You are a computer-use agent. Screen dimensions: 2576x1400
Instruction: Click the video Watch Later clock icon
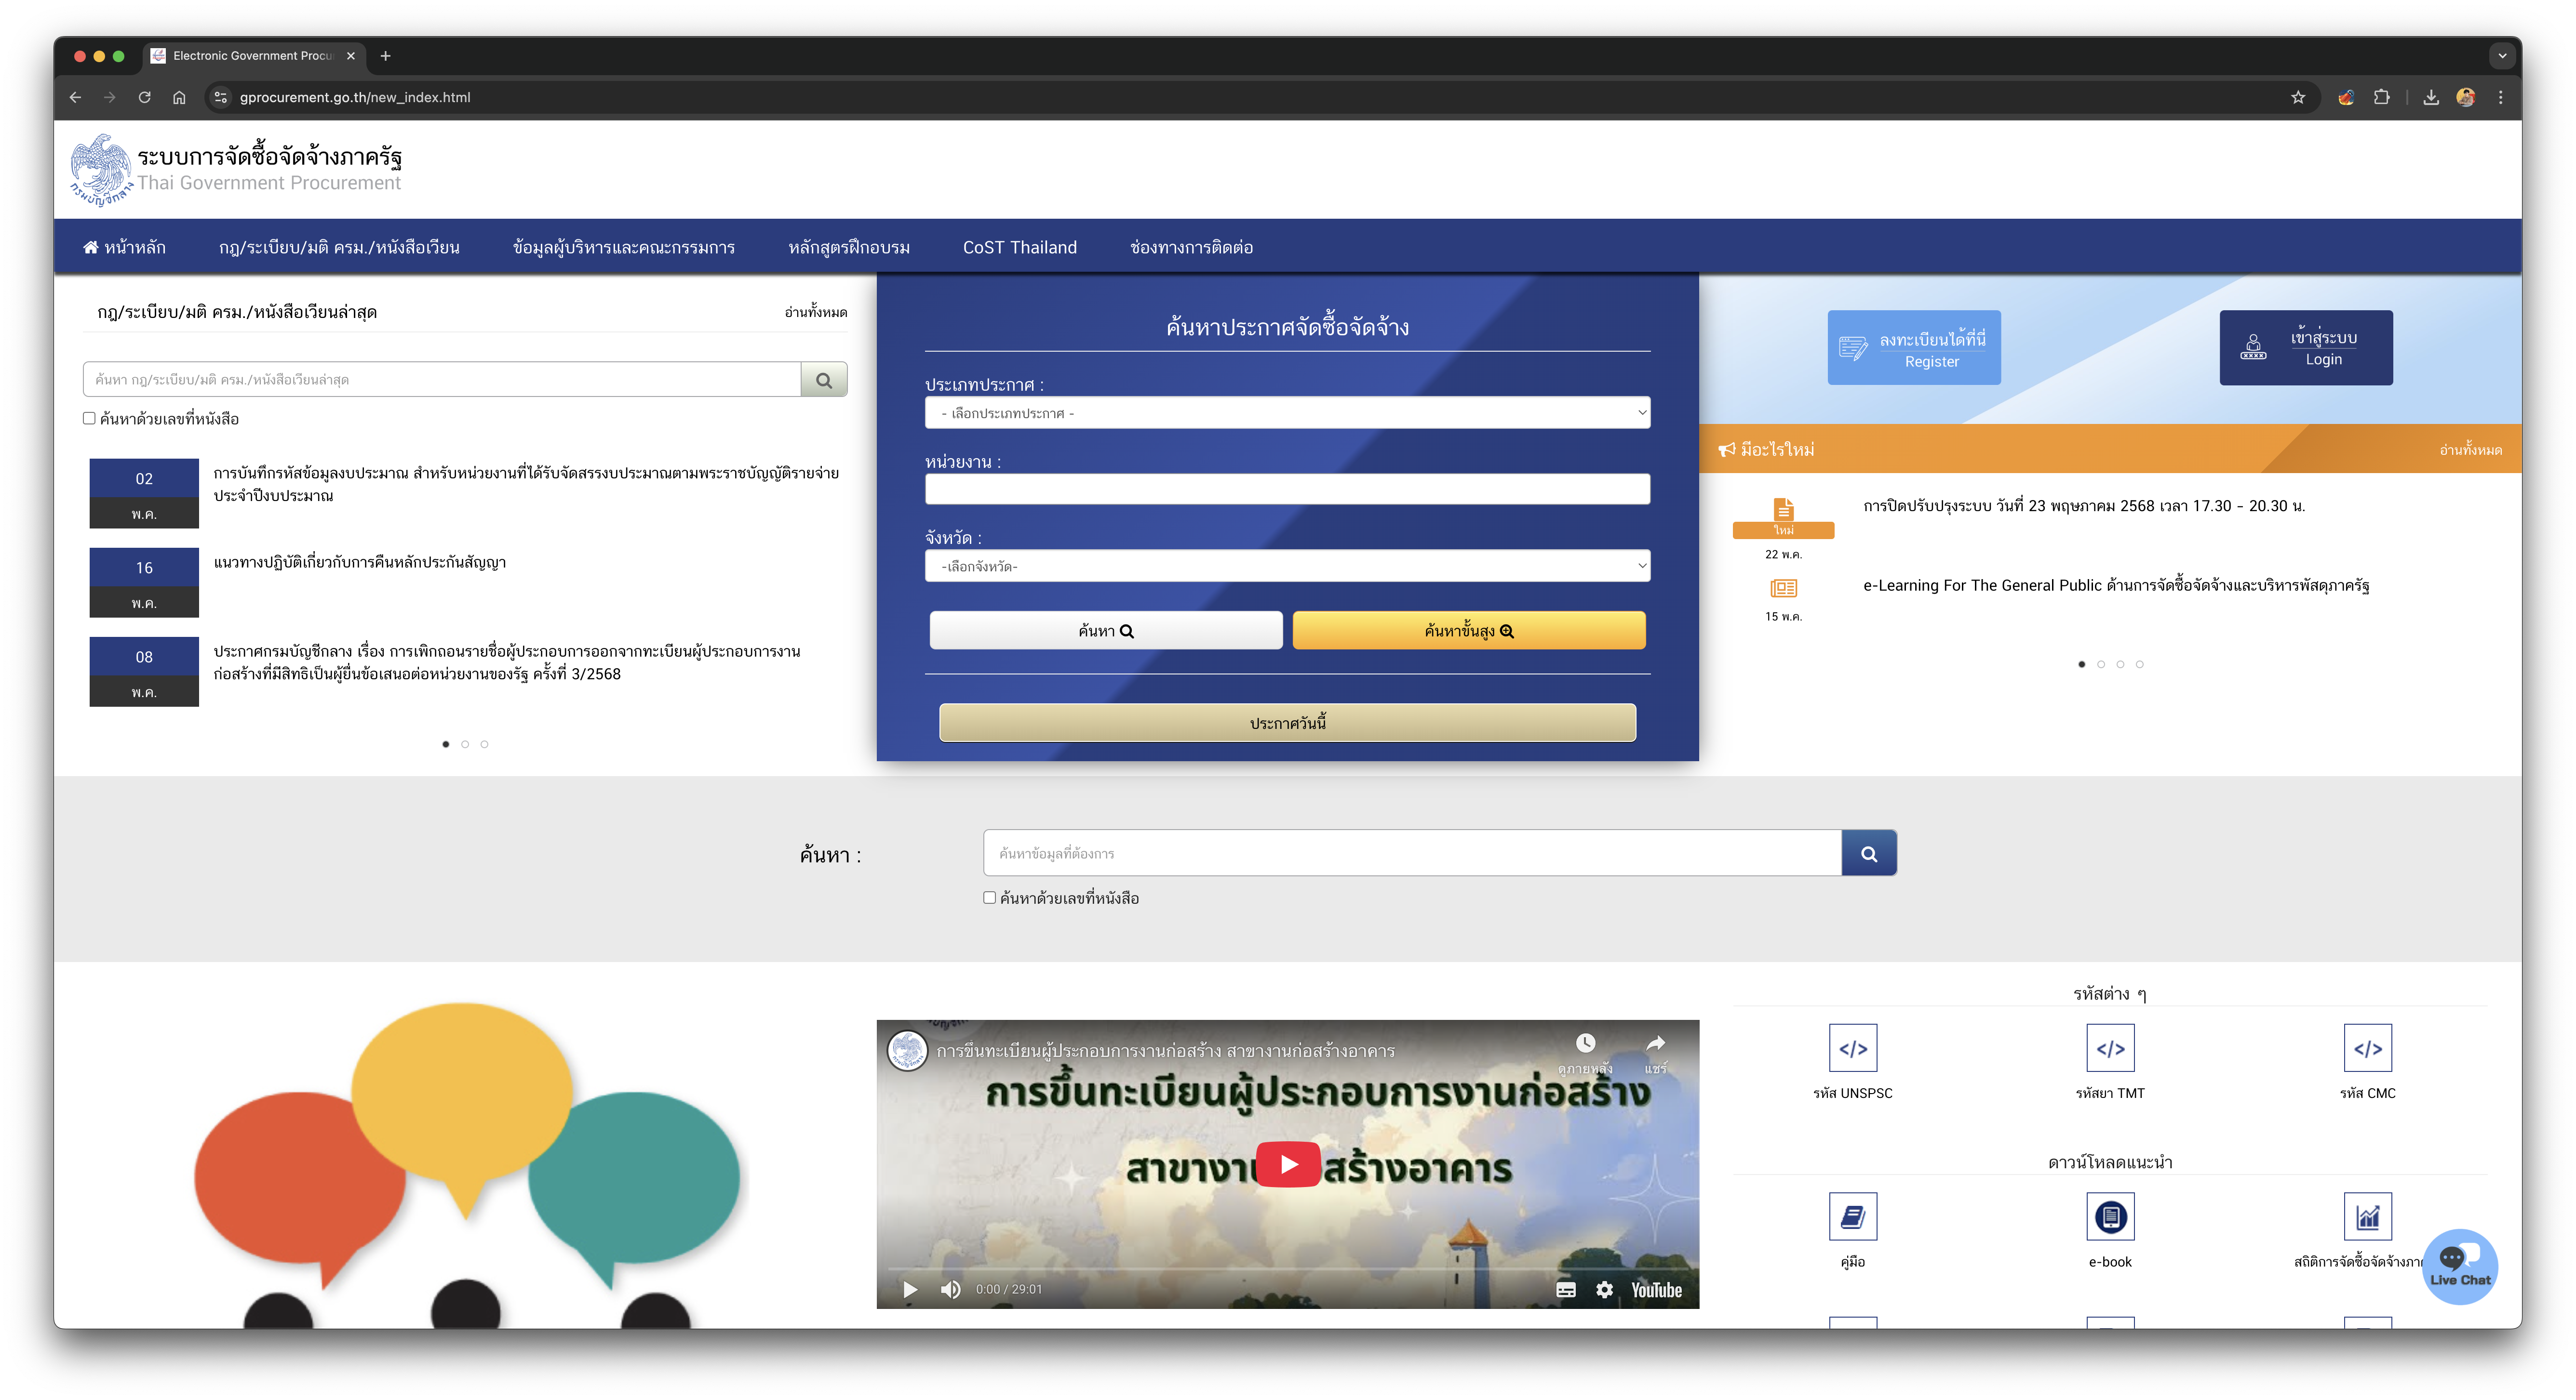[1585, 1043]
